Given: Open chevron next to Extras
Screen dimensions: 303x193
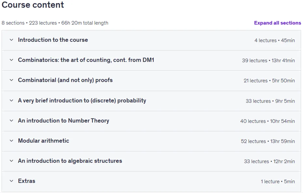Looking at the screenshot, I should tap(11, 181).
